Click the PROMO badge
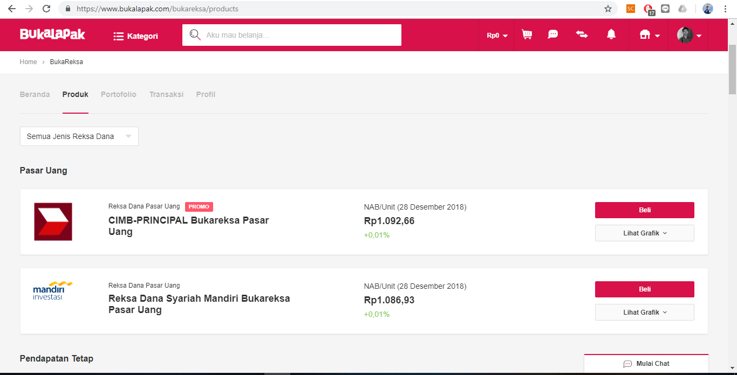The width and height of the screenshot is (737, 375). point(199,206)
